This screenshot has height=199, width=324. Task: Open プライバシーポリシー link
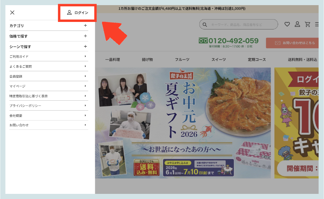point(49,105)
